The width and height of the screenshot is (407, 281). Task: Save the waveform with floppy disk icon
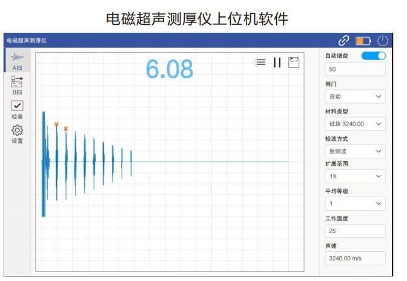pos(294,63)
